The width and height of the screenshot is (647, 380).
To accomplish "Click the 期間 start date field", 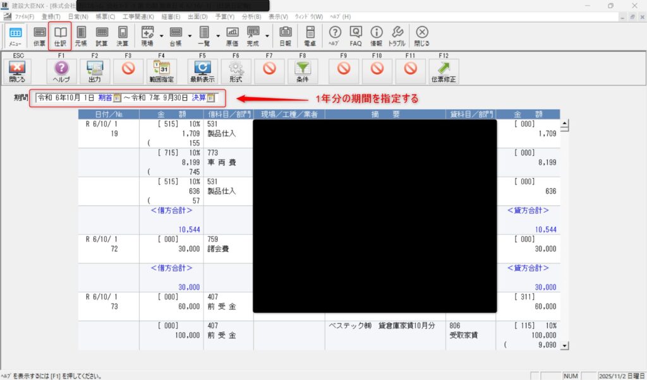I will (x=66, y=98).
